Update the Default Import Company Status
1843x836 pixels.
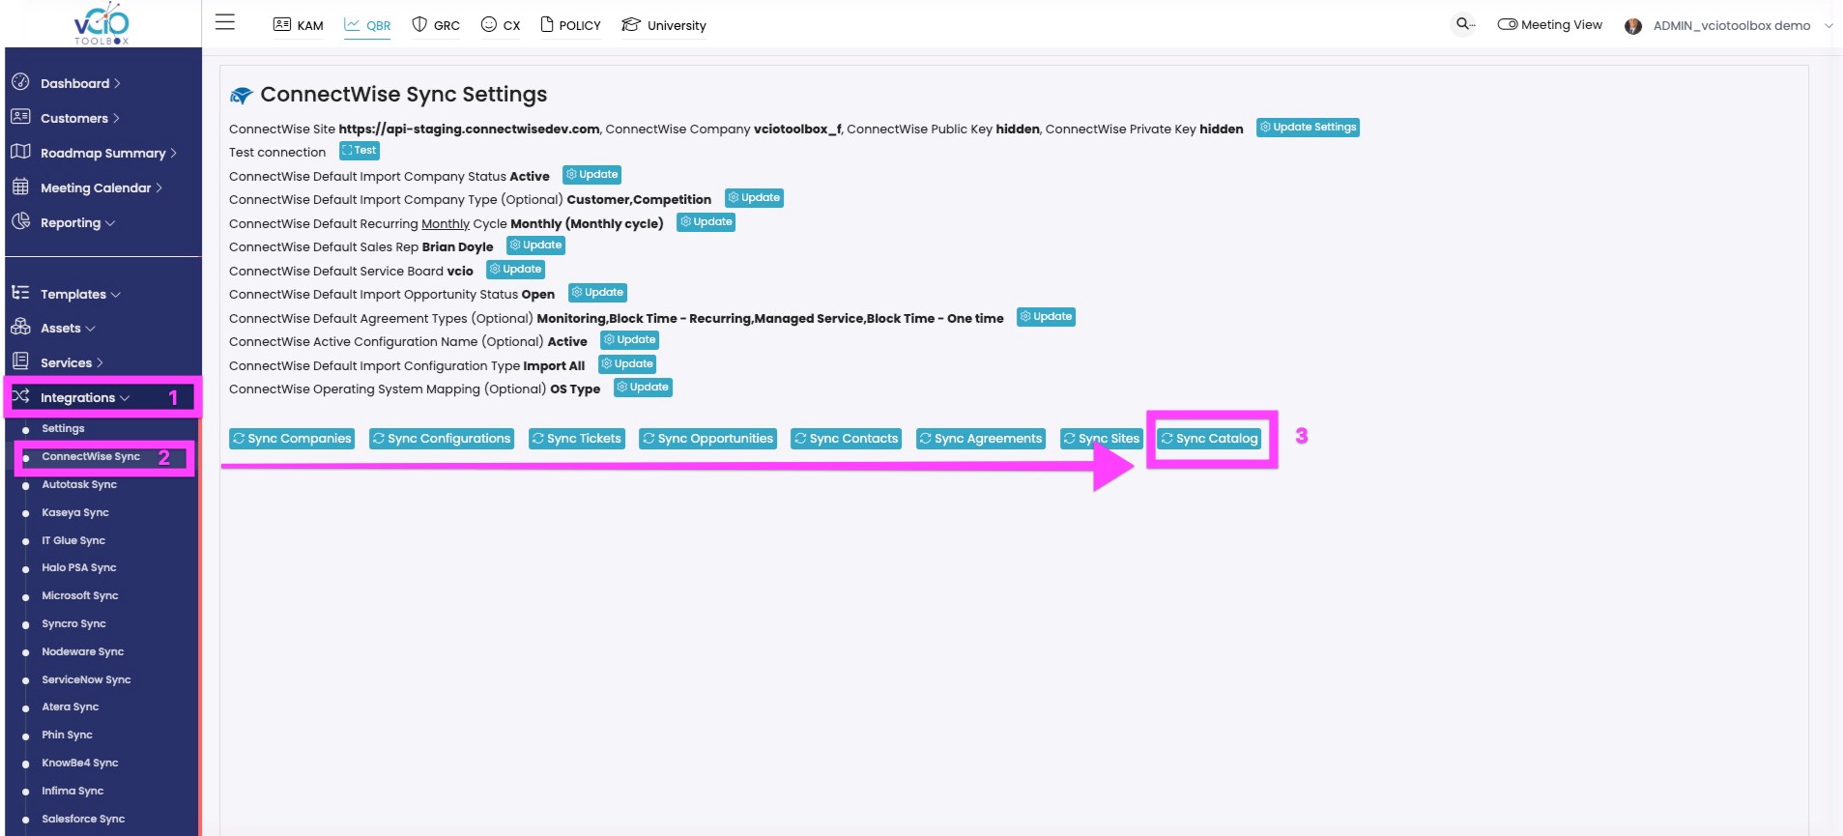point(591,175)
